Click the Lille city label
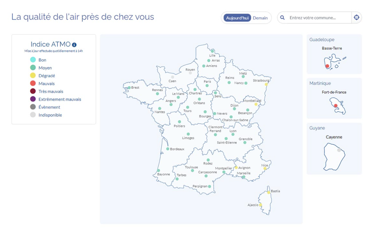The height and width of the screenshot is (234, 378). click(212, 55)
